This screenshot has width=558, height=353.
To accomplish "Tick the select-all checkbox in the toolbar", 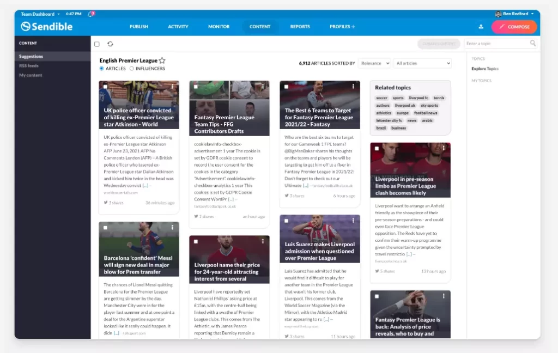I will click(97, 44).
